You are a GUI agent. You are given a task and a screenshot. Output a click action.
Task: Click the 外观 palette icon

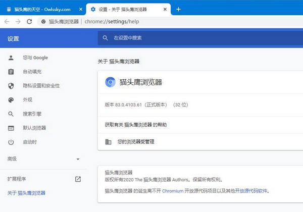11,100
